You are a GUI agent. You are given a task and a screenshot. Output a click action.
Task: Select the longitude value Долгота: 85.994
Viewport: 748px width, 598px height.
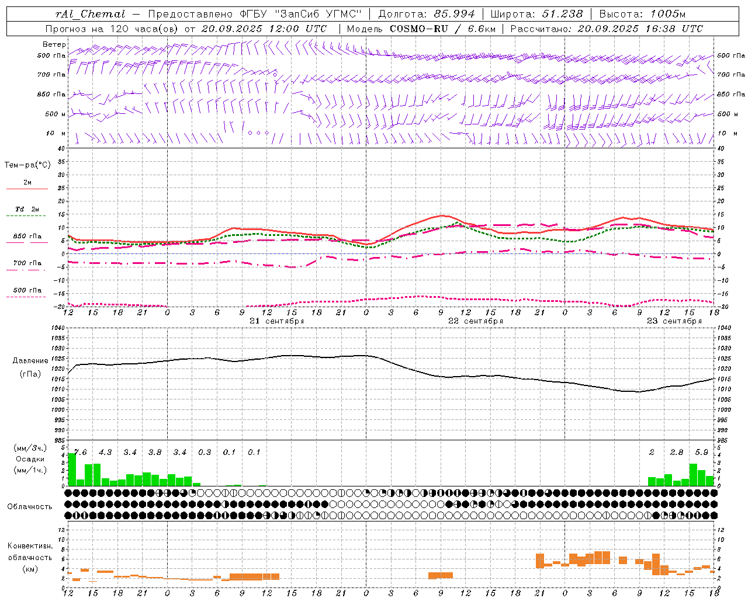pyautogui.click(x=427, y=14)
